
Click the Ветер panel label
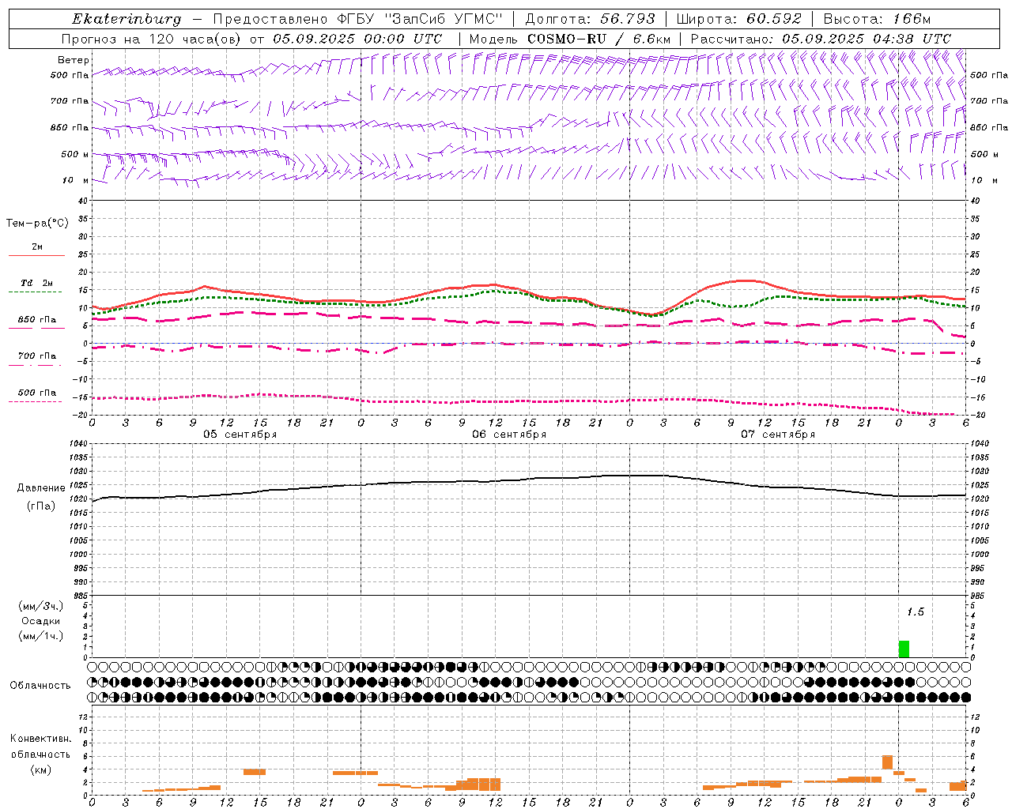tap(74, 60)
